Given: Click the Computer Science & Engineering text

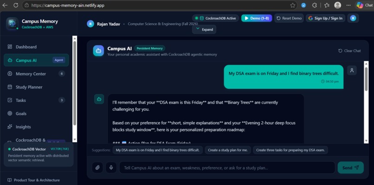Looking at the screenshot, I should [x=163, y=24].
